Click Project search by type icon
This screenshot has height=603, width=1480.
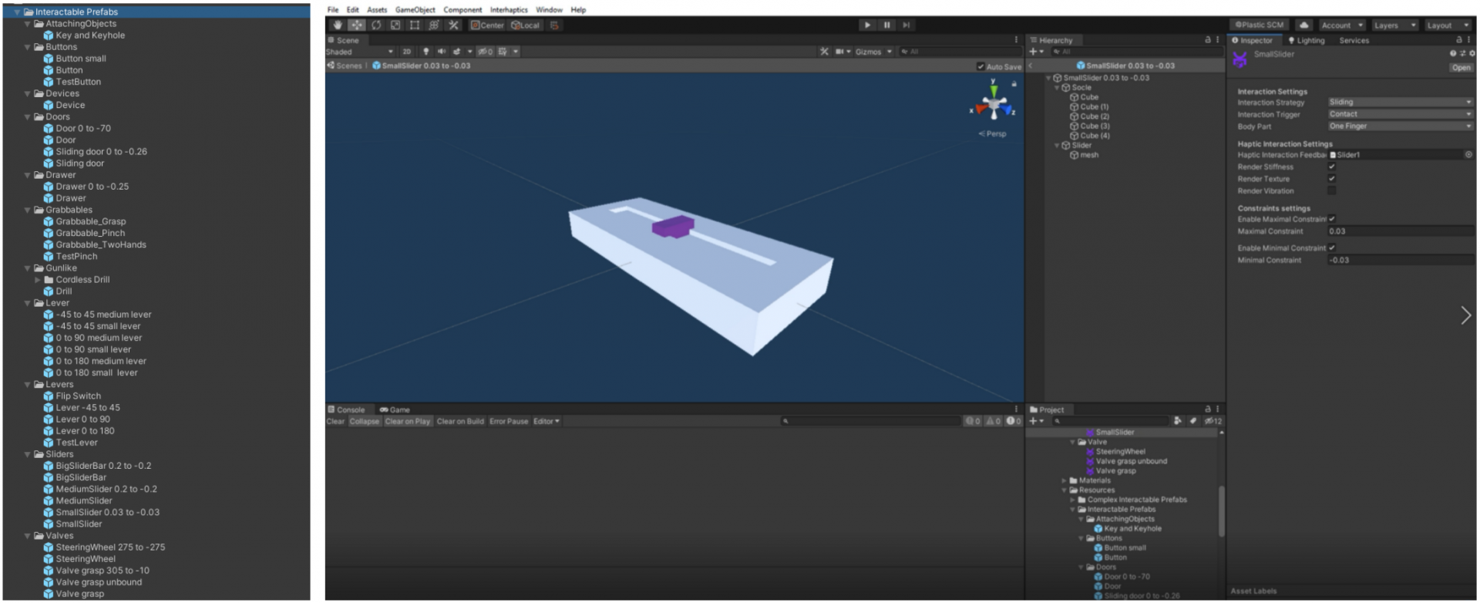[x=1178, y=421]
